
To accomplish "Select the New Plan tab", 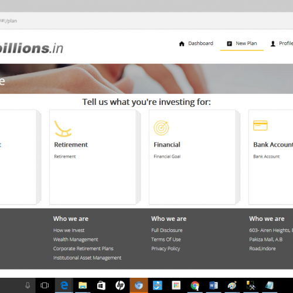I will click(x=242, y=43).
